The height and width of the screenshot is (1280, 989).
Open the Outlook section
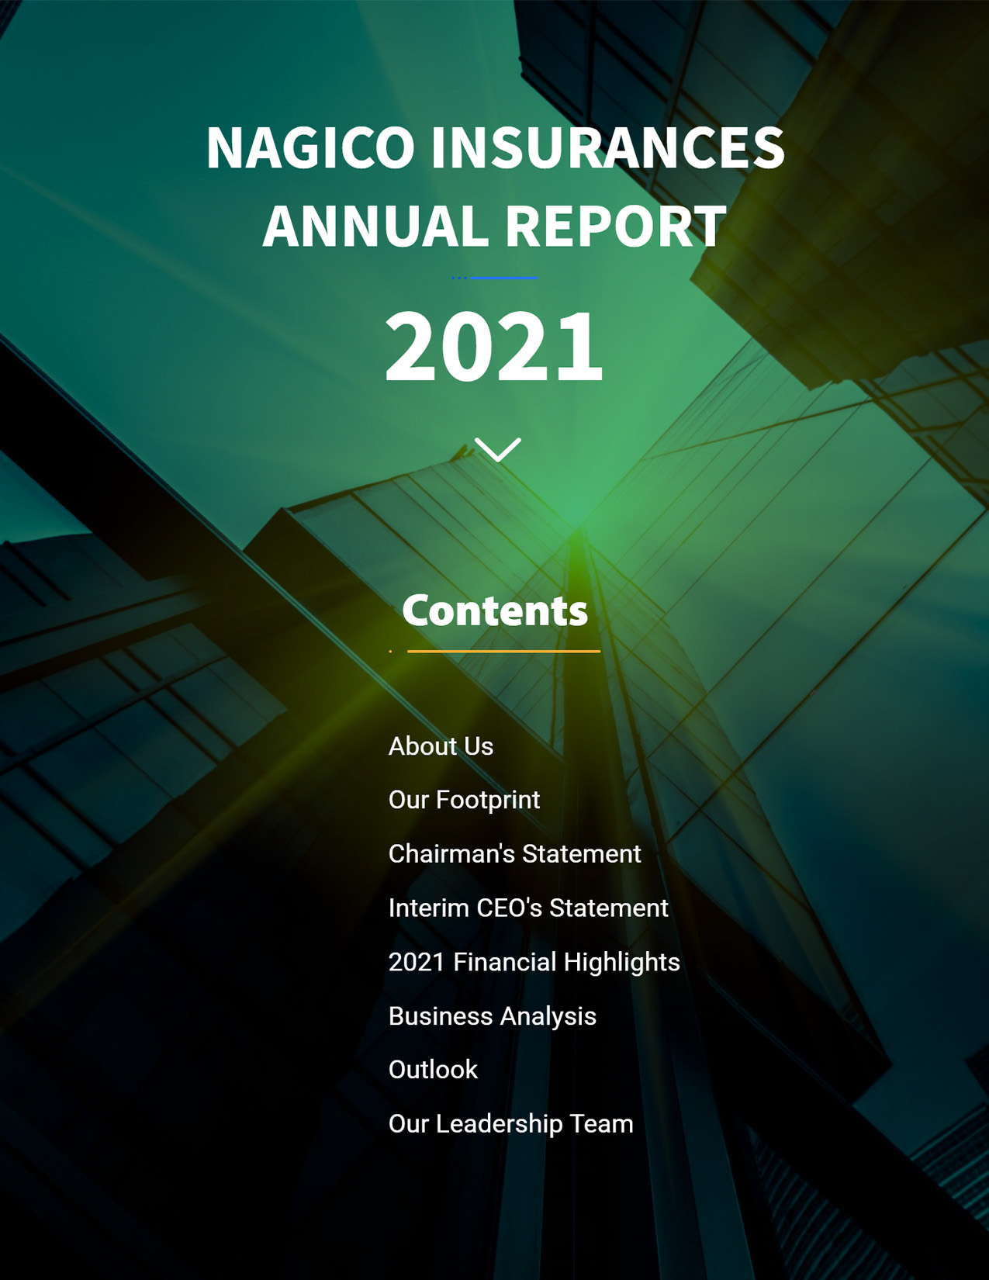pyautogui.click(x=433, y=1070)
